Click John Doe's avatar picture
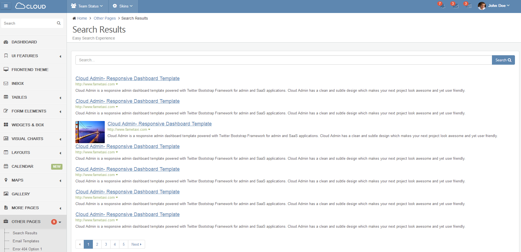Screen dimensions: 521x252 482,6
